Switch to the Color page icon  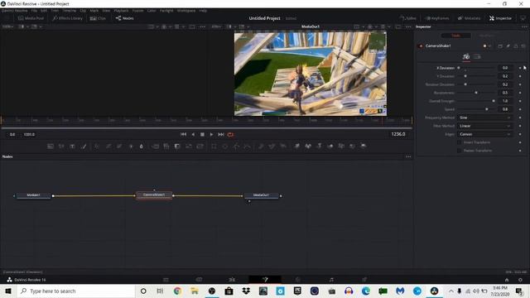[x=298, y=280]
